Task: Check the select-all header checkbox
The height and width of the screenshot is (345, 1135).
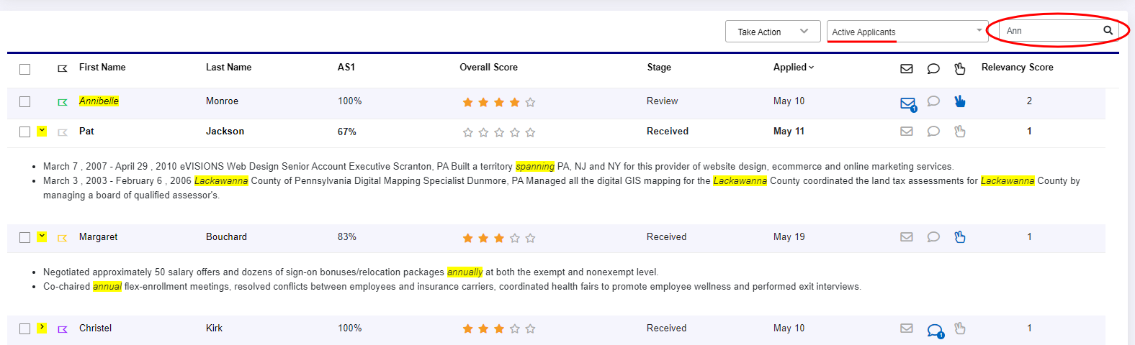Action: click(x=25, y=69)
